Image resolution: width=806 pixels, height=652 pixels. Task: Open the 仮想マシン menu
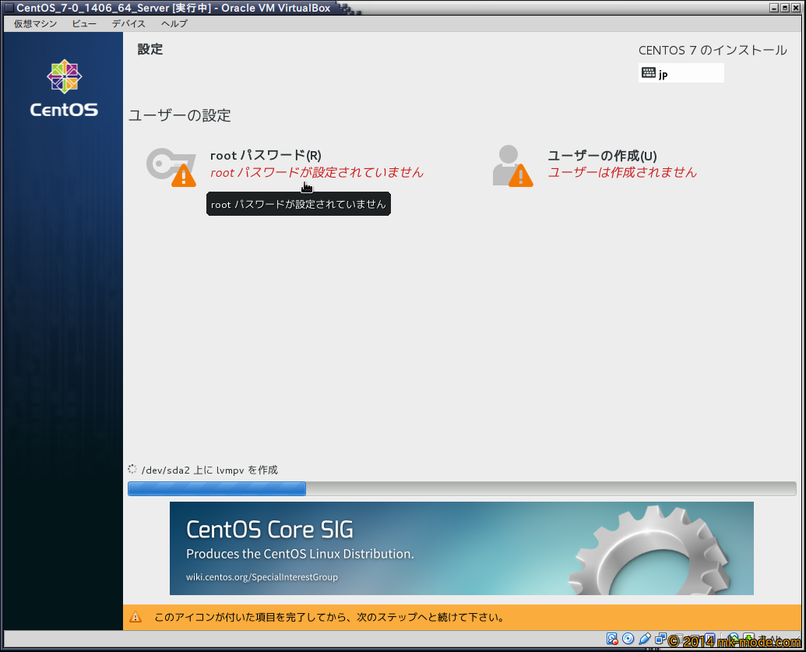pyautogui.click(x=35, y=23)
